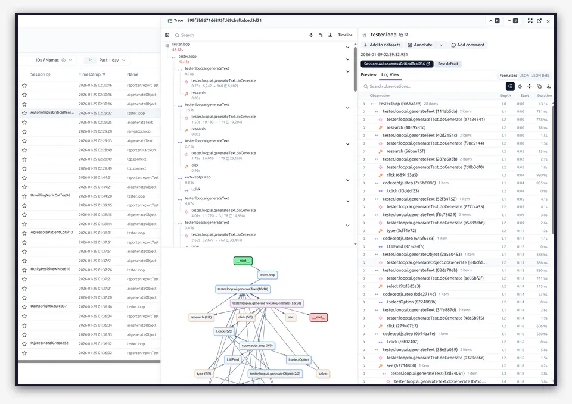Copy the log view contents
The image size is (572, 404).
click(539, 86)
